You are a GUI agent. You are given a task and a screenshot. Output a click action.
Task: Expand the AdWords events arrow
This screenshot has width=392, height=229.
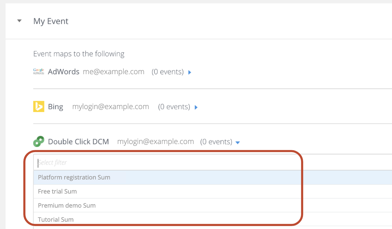point(190,72)
